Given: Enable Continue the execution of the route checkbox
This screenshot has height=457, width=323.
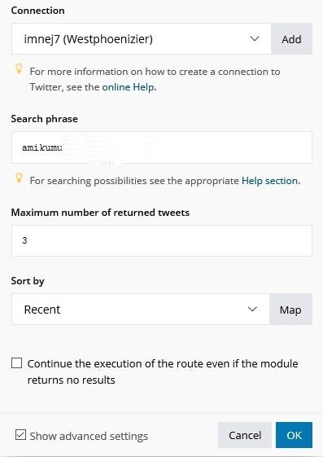Looking at the screenshot, I should [x=16, y=363].
